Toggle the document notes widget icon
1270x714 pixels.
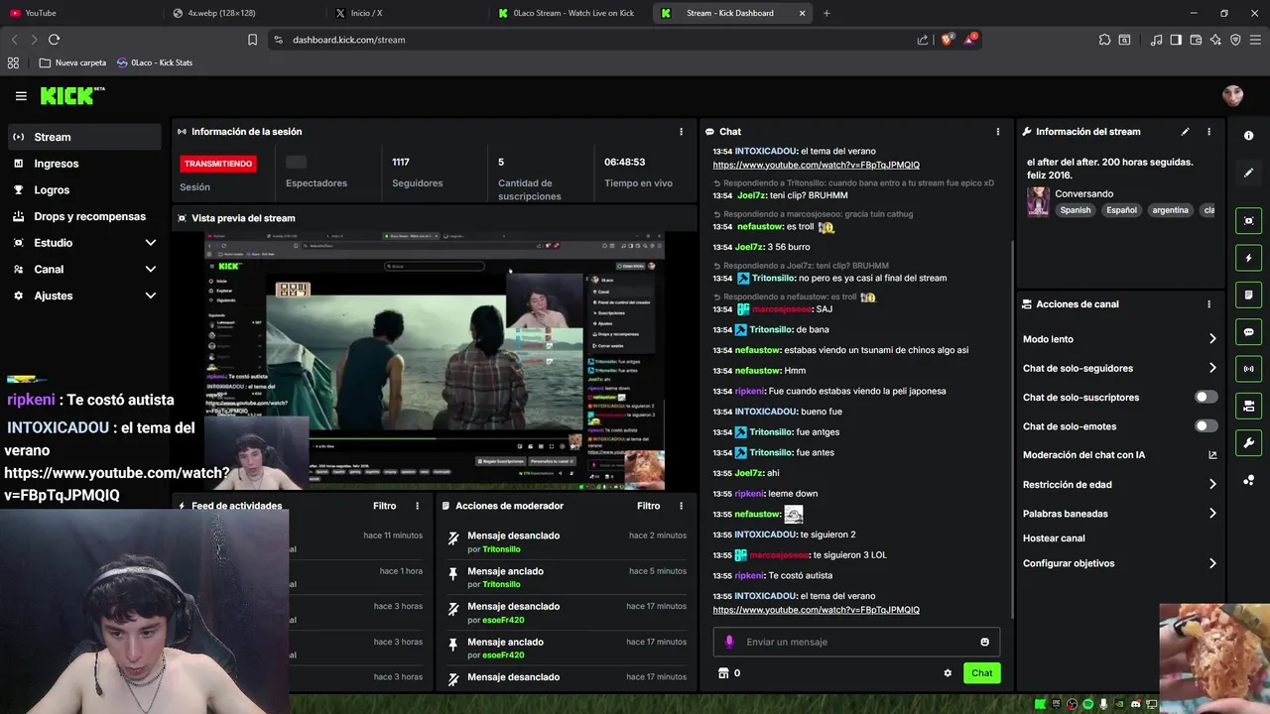[1248, 295]
